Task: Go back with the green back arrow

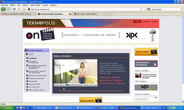Action: click(3, 9)
